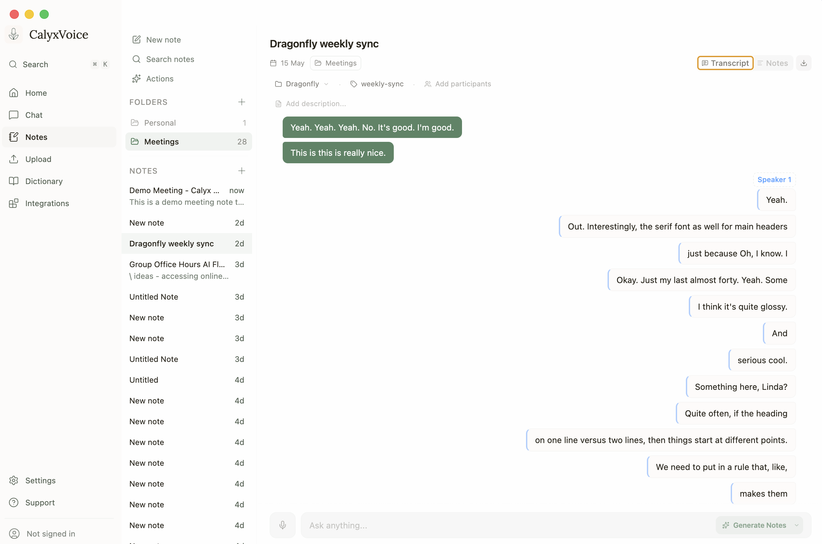Click the microphone record button
This screenshot has height=544, width=822.
pos(283,525)
